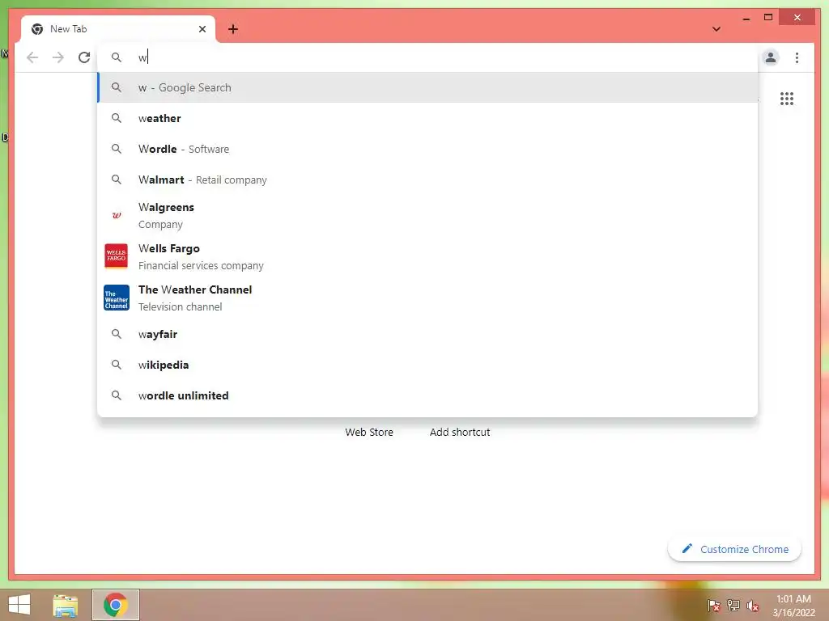The image size is (829, 621).
Task: Expand the tab search chevron
Action: pos(716,29)
